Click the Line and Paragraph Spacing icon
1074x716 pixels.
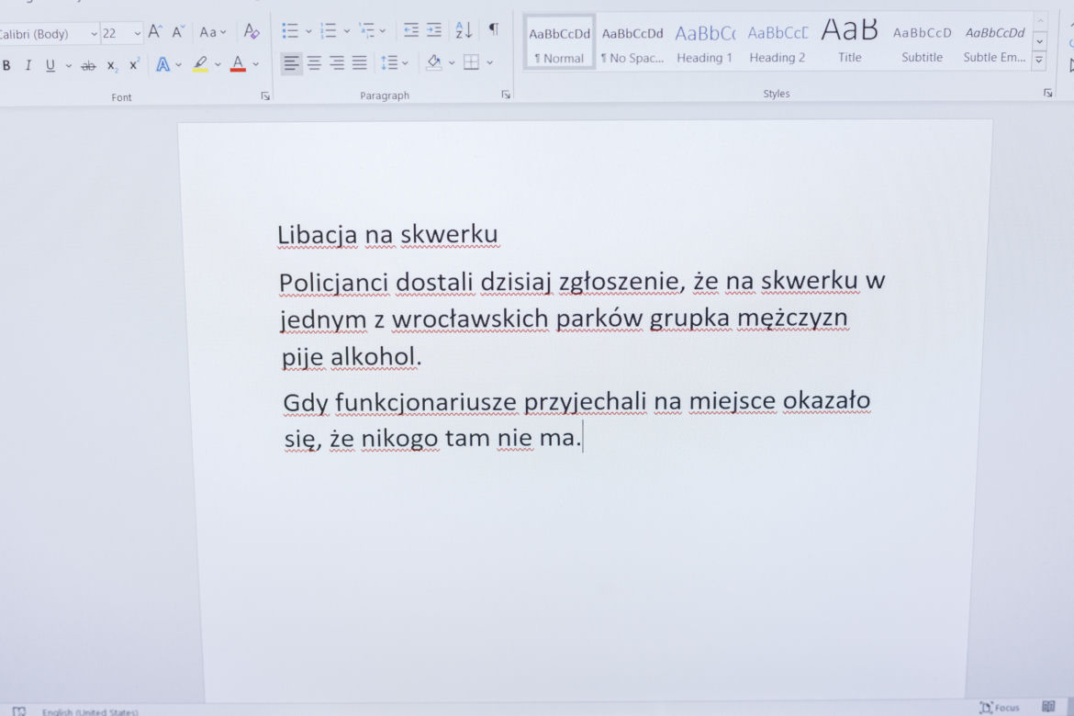pyautogui.click(x=389, y=62)
